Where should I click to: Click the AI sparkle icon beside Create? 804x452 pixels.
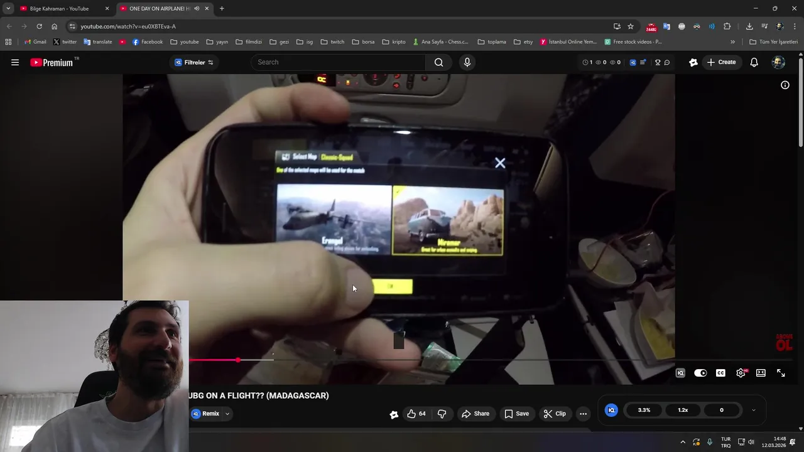(x=693, y=62)
